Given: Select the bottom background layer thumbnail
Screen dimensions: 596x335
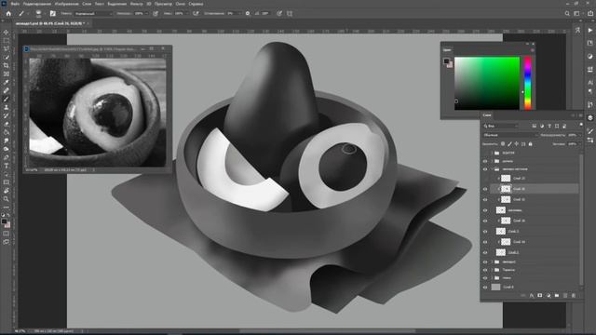Looking at the screenshot, I should point(495,288).
